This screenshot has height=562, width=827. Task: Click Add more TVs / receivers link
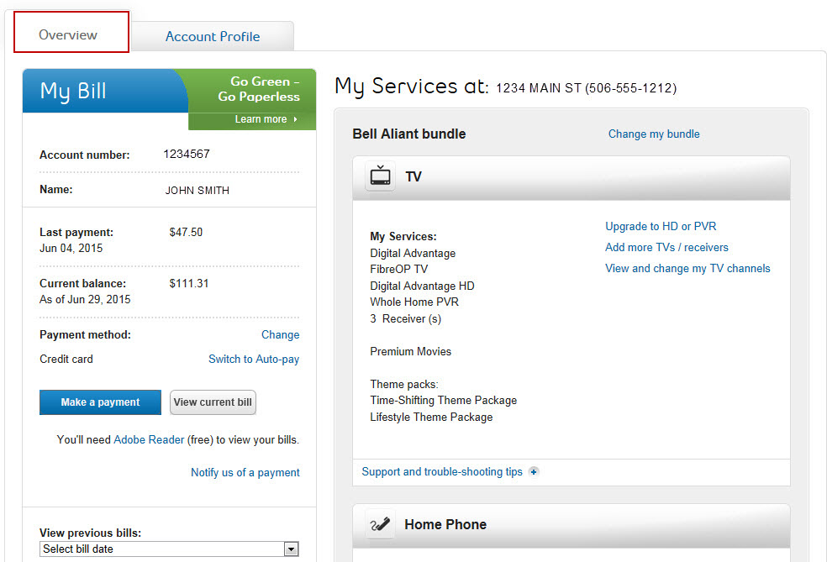pos(666,247)
